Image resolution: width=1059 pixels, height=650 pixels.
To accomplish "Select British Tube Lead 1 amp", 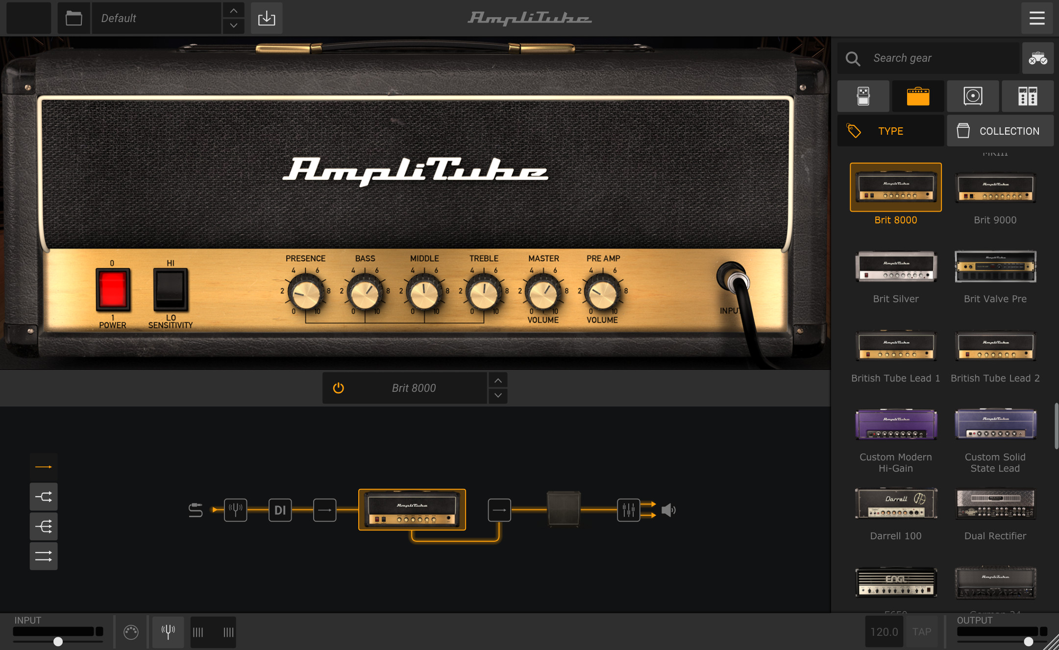I will point(896,345).
